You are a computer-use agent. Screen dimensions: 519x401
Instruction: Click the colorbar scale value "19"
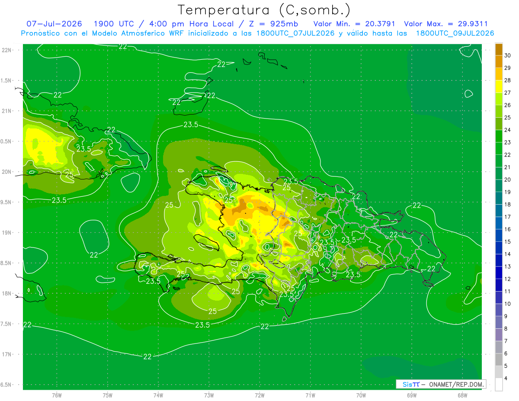point(508,192)
